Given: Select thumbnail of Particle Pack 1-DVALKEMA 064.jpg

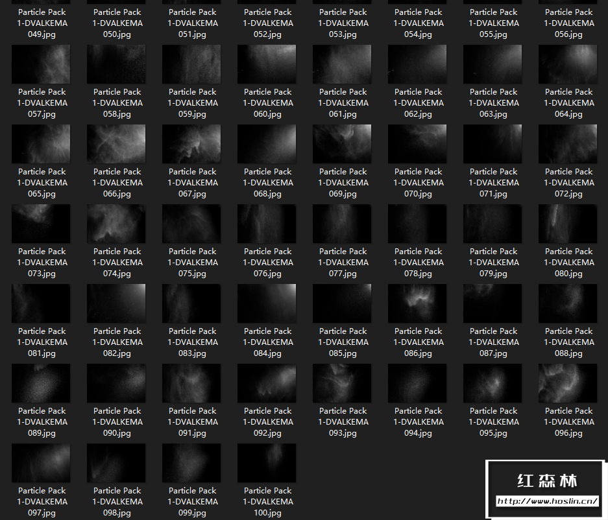Looking at the screenshot, I should tap(568, 64).
